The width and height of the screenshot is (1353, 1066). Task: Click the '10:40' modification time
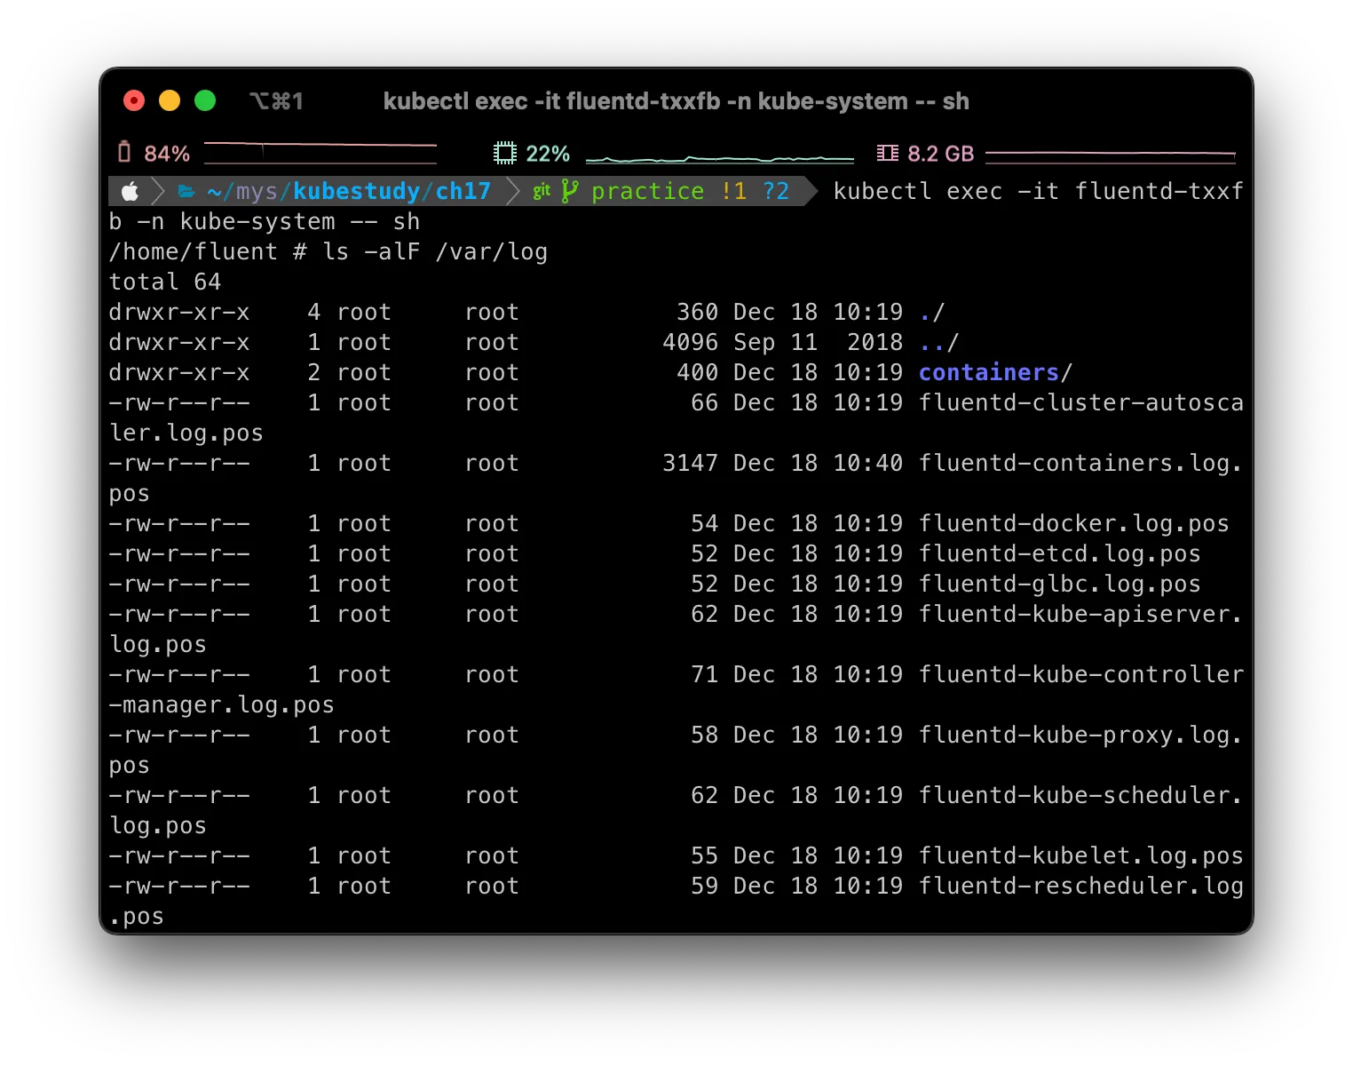point(868,463)
